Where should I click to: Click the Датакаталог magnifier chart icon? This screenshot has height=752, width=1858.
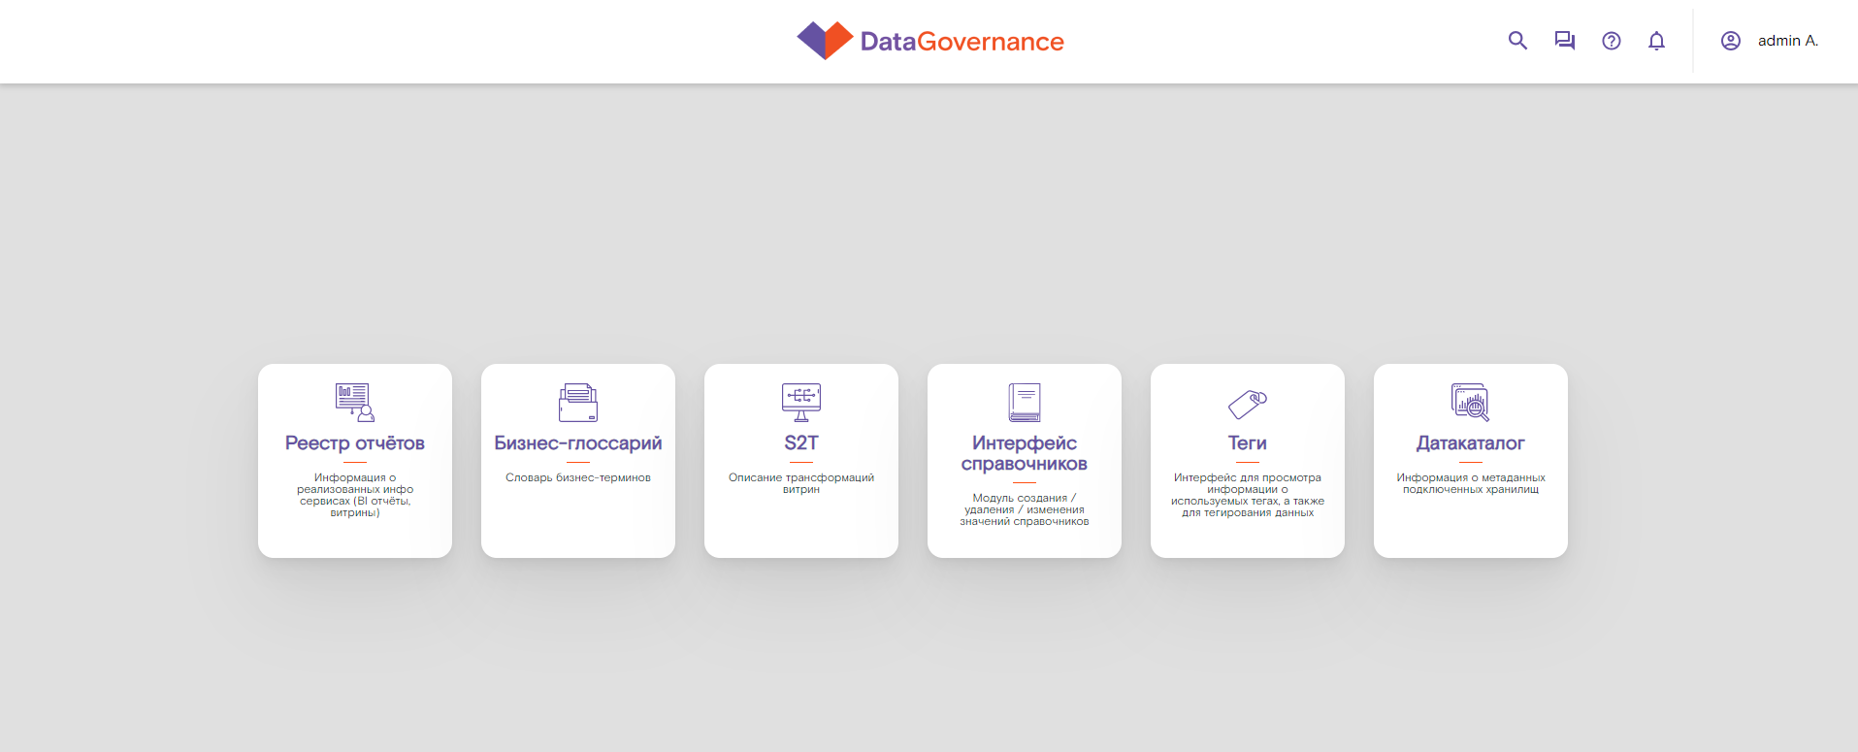tap(1471, 402)
